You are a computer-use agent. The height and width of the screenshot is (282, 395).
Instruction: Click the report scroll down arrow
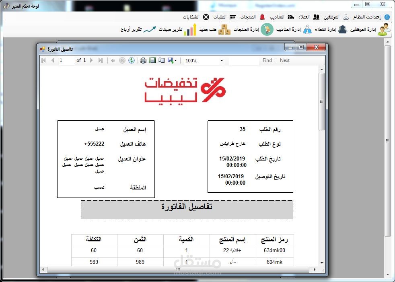coord(322,263)
